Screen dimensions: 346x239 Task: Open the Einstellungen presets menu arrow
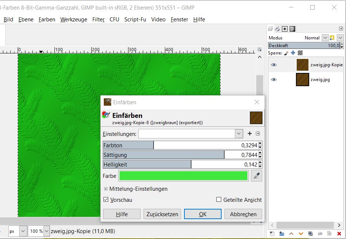tap(258, 134)
